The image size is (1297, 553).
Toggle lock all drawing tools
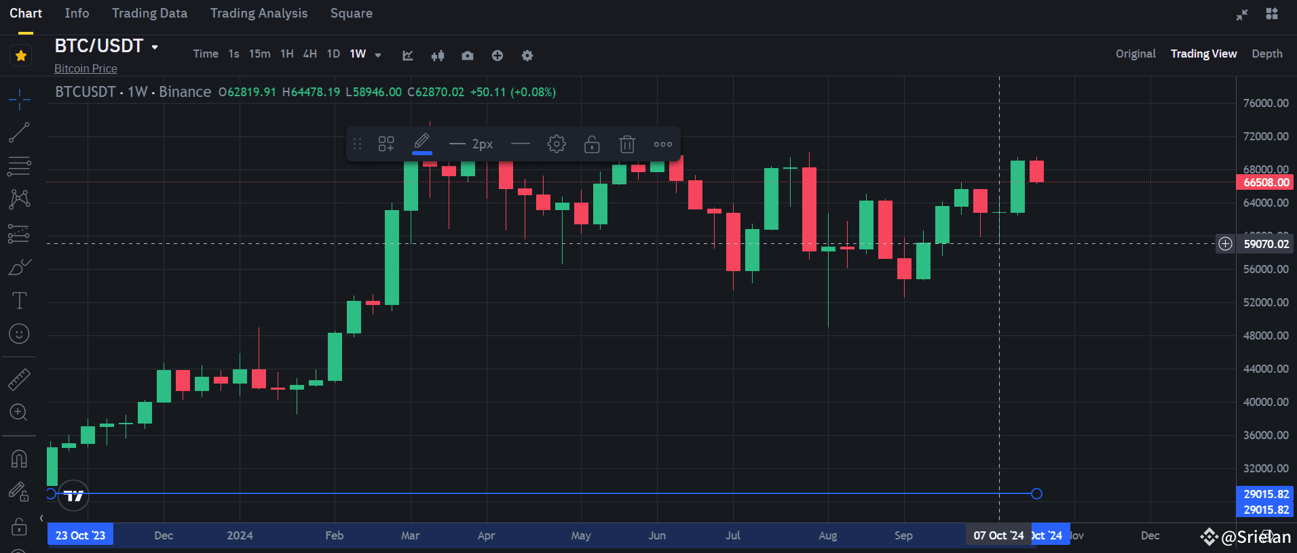click(19, 526)
